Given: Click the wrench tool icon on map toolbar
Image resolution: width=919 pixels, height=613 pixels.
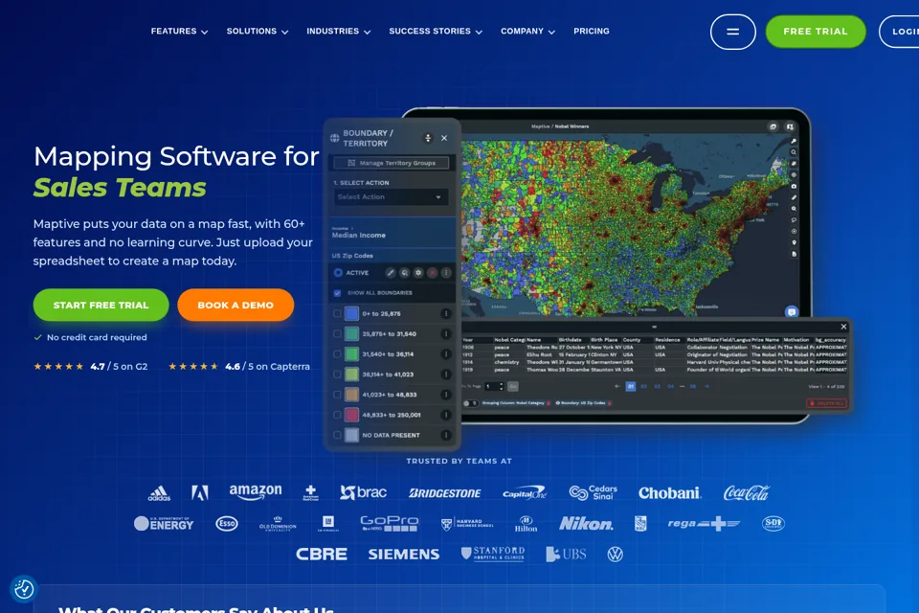Looking at the screenshot, I should coord(794,142).
